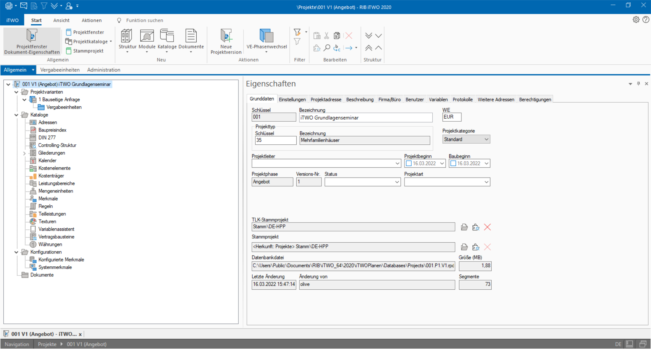The height and width of the screenshot is (349, 651).
Task: Click the Projektfenster ribbon button
Action: click(x=85, y=32)
